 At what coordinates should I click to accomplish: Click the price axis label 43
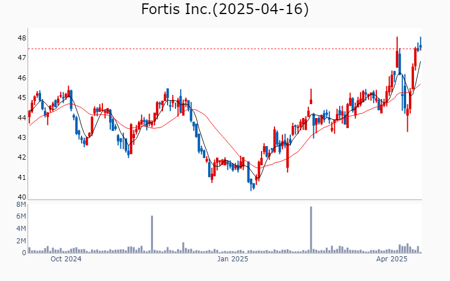coord(22,138)
